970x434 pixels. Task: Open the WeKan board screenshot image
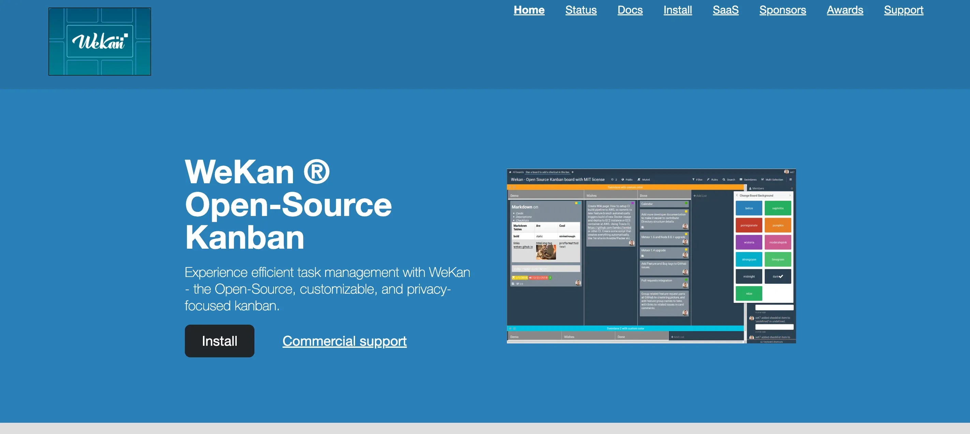pos(651,256)
